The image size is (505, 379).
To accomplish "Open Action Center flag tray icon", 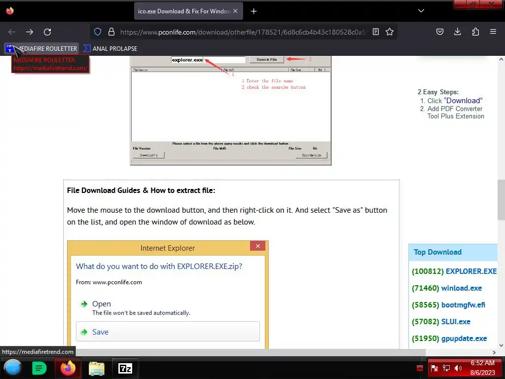I will coord(434,368).
